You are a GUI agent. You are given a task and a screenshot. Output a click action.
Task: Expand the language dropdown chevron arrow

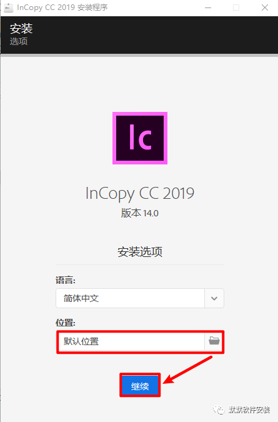click(x=214, y=298)
